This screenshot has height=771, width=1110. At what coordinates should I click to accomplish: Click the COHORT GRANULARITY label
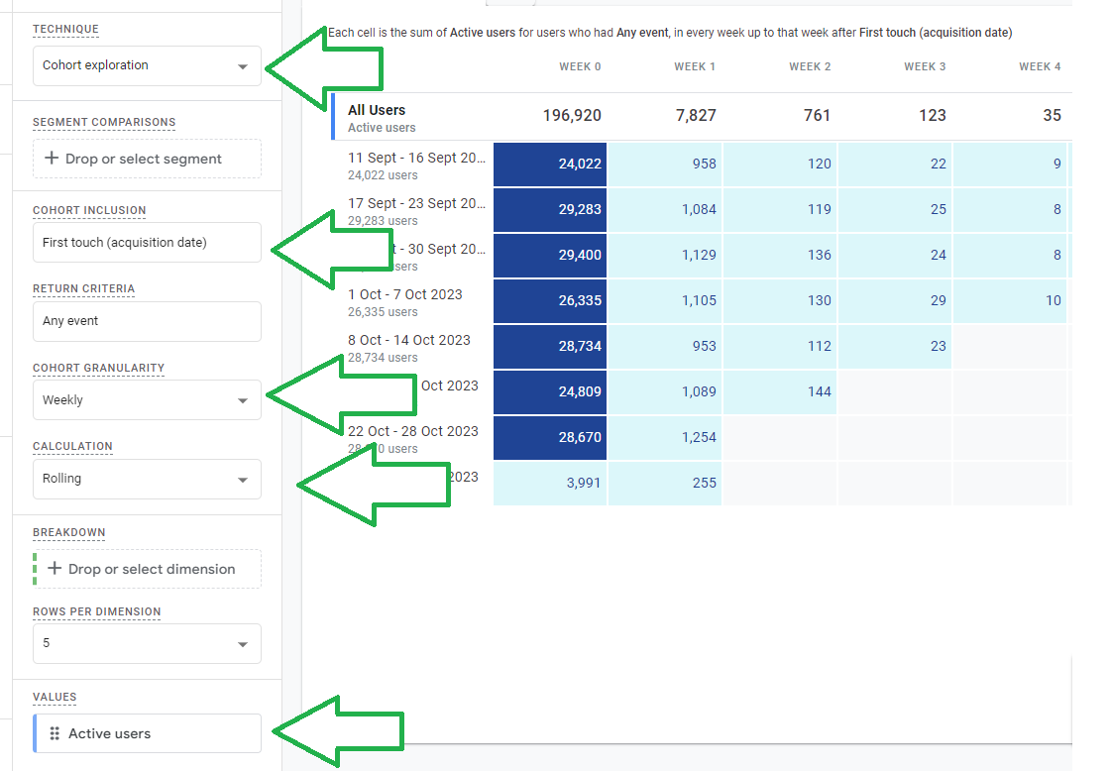pos(98,368)
